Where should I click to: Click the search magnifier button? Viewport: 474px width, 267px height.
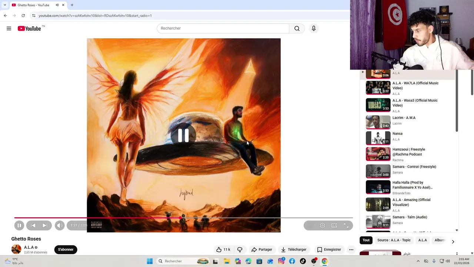point(297,29)
